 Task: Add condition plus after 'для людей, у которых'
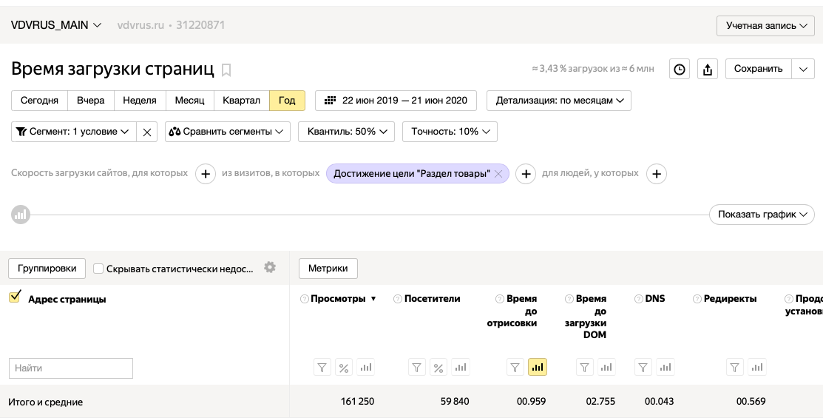[656, 174]
